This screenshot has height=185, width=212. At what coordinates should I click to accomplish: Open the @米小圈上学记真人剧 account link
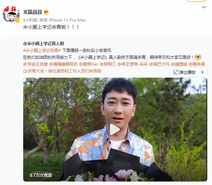pyautogui.click(x=43, y=44)
